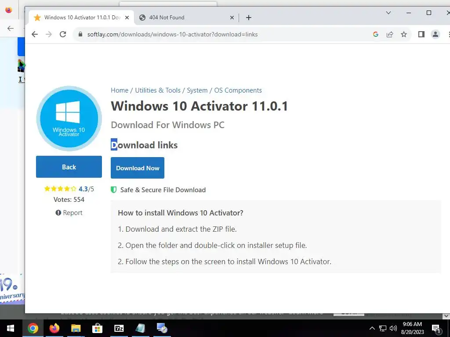The width and height of the screenshot is (450, 337).
Task: Click Chrome's forward navigation arrow
Action: [x=49, y=34]
